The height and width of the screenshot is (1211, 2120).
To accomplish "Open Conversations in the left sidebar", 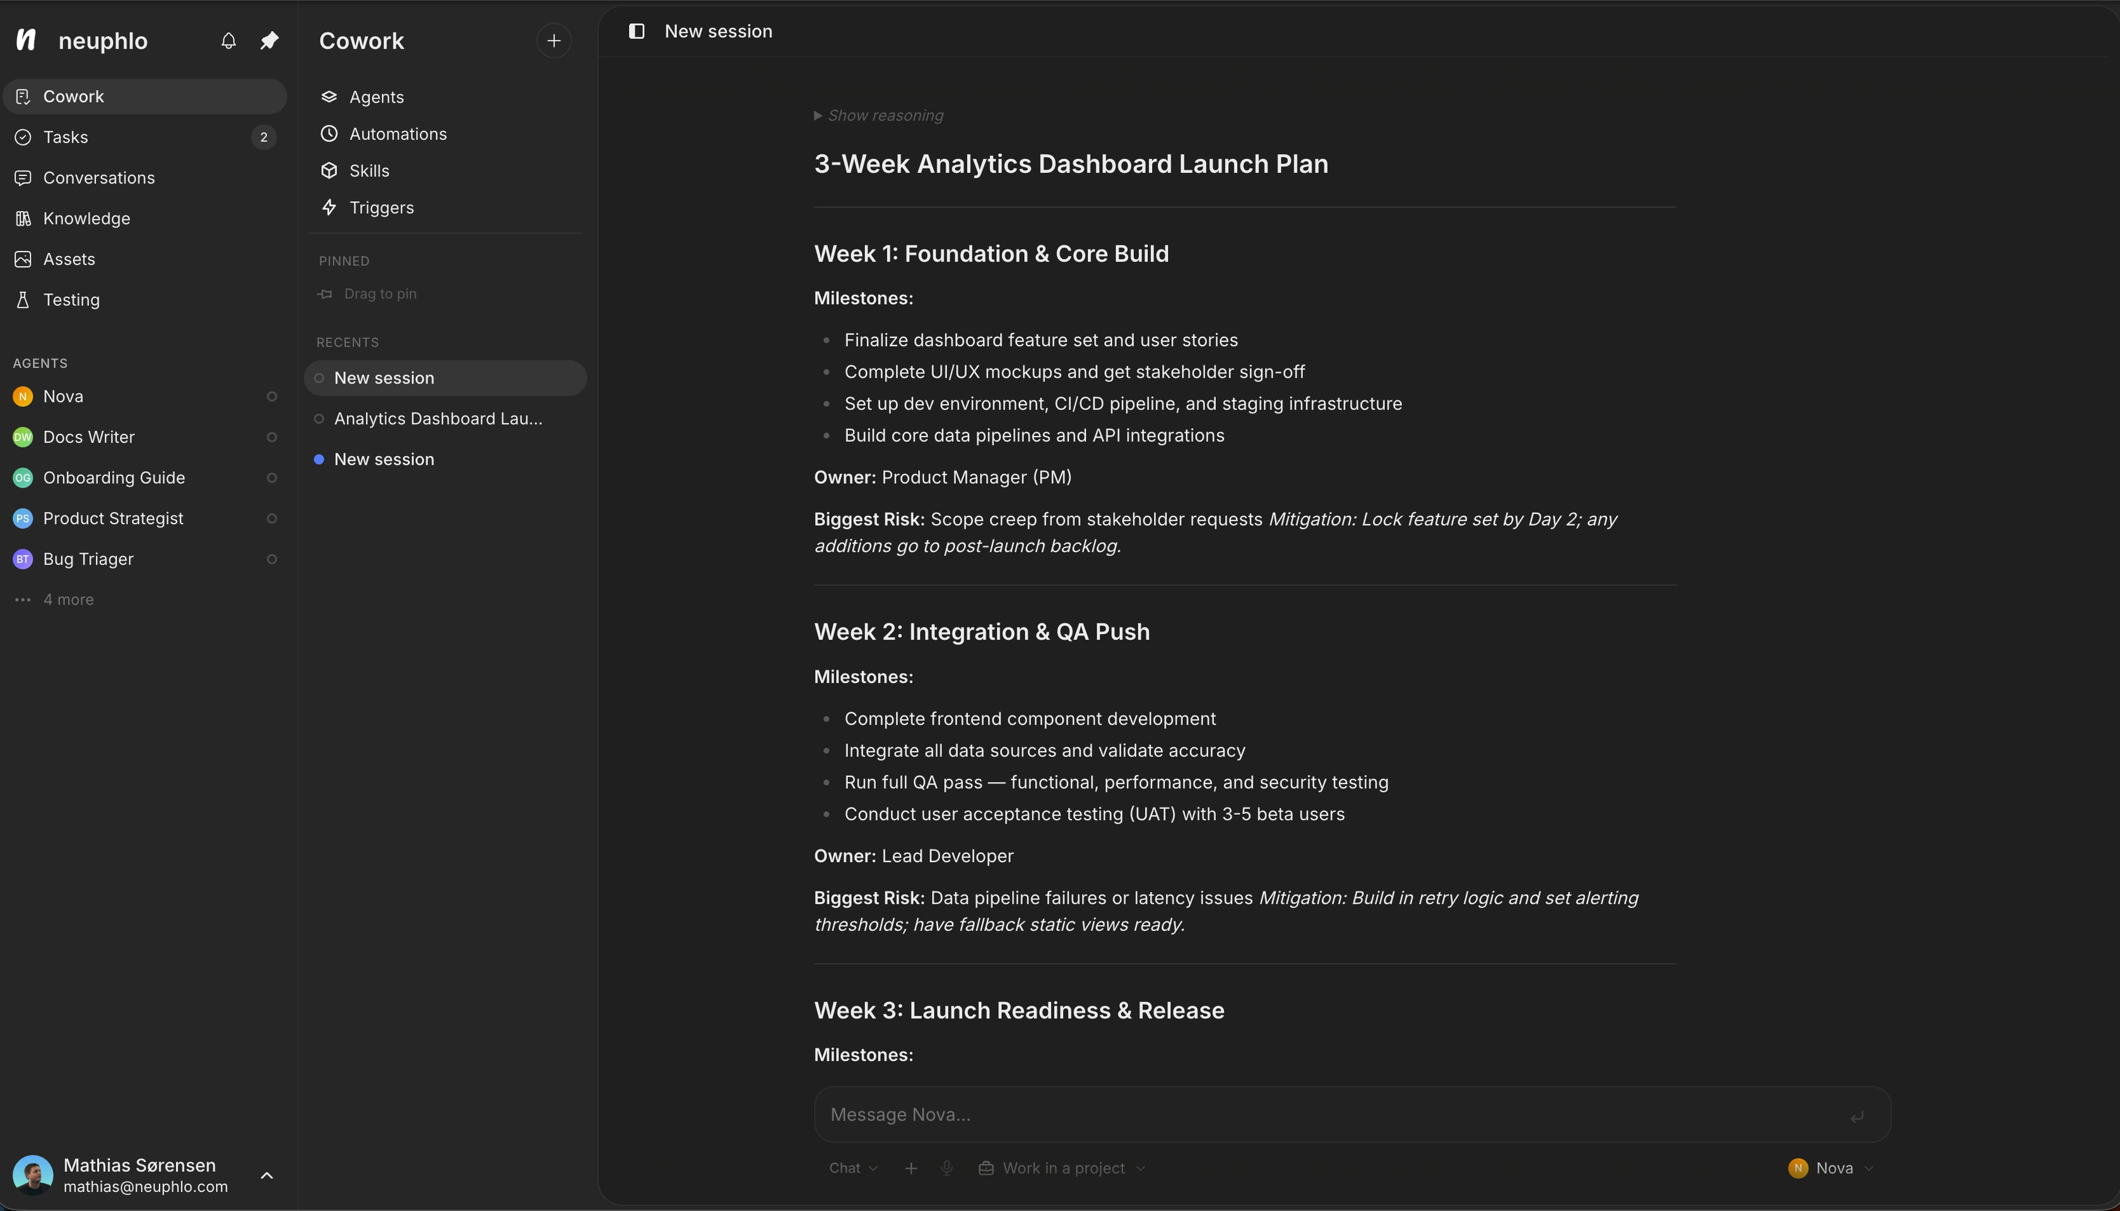I will click(x=144, y=178).
